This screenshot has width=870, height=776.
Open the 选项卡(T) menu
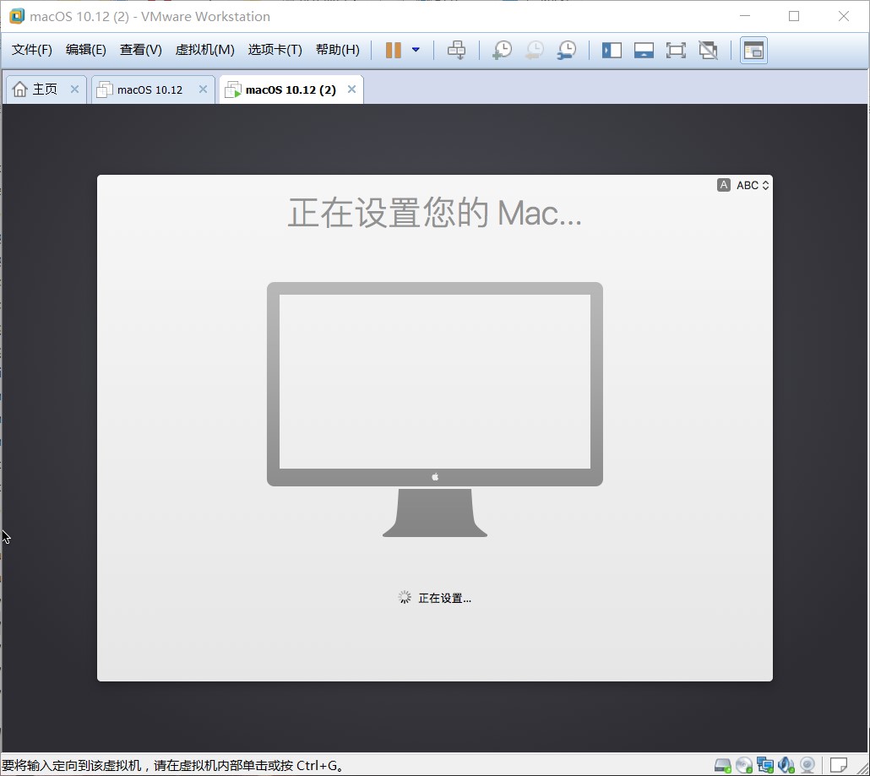[275, 50]
